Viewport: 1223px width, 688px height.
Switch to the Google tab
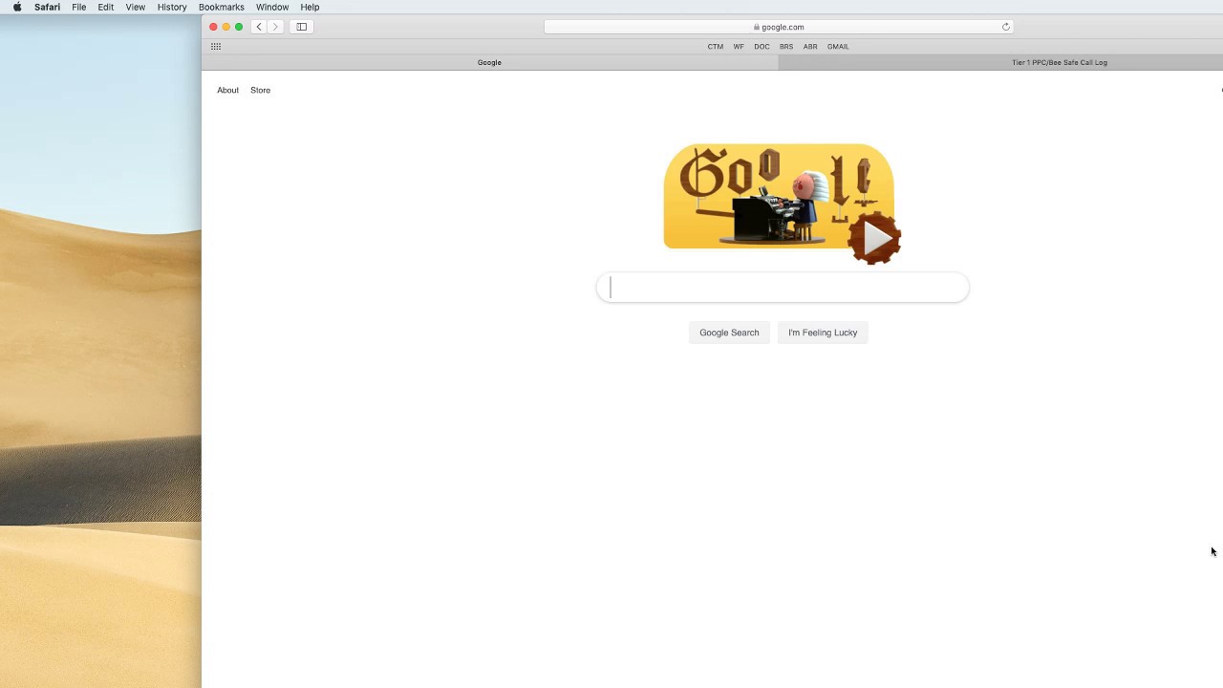click(489, 62)
